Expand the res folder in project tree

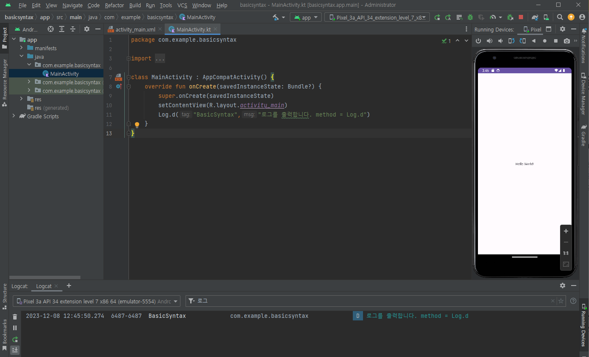point(22,99)
